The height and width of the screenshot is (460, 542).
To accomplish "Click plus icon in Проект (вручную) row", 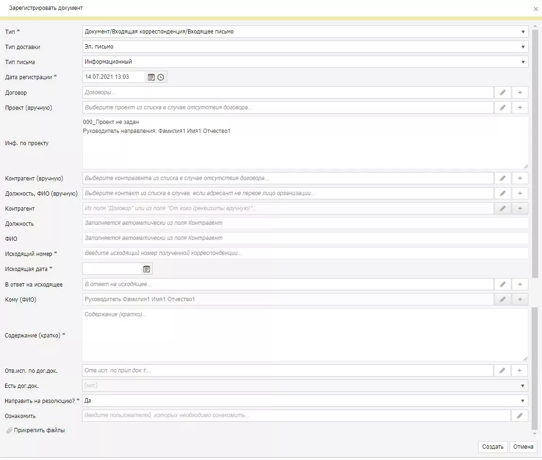I will tap(520, 108).
